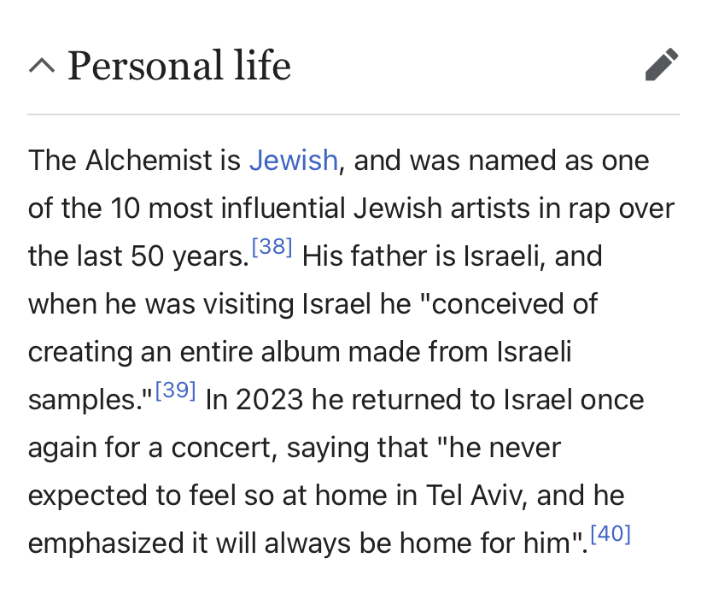The width and height of the screenshot is (707, 599).
Task: Open citation 38 reference
Action: click(x=272, y=247)
